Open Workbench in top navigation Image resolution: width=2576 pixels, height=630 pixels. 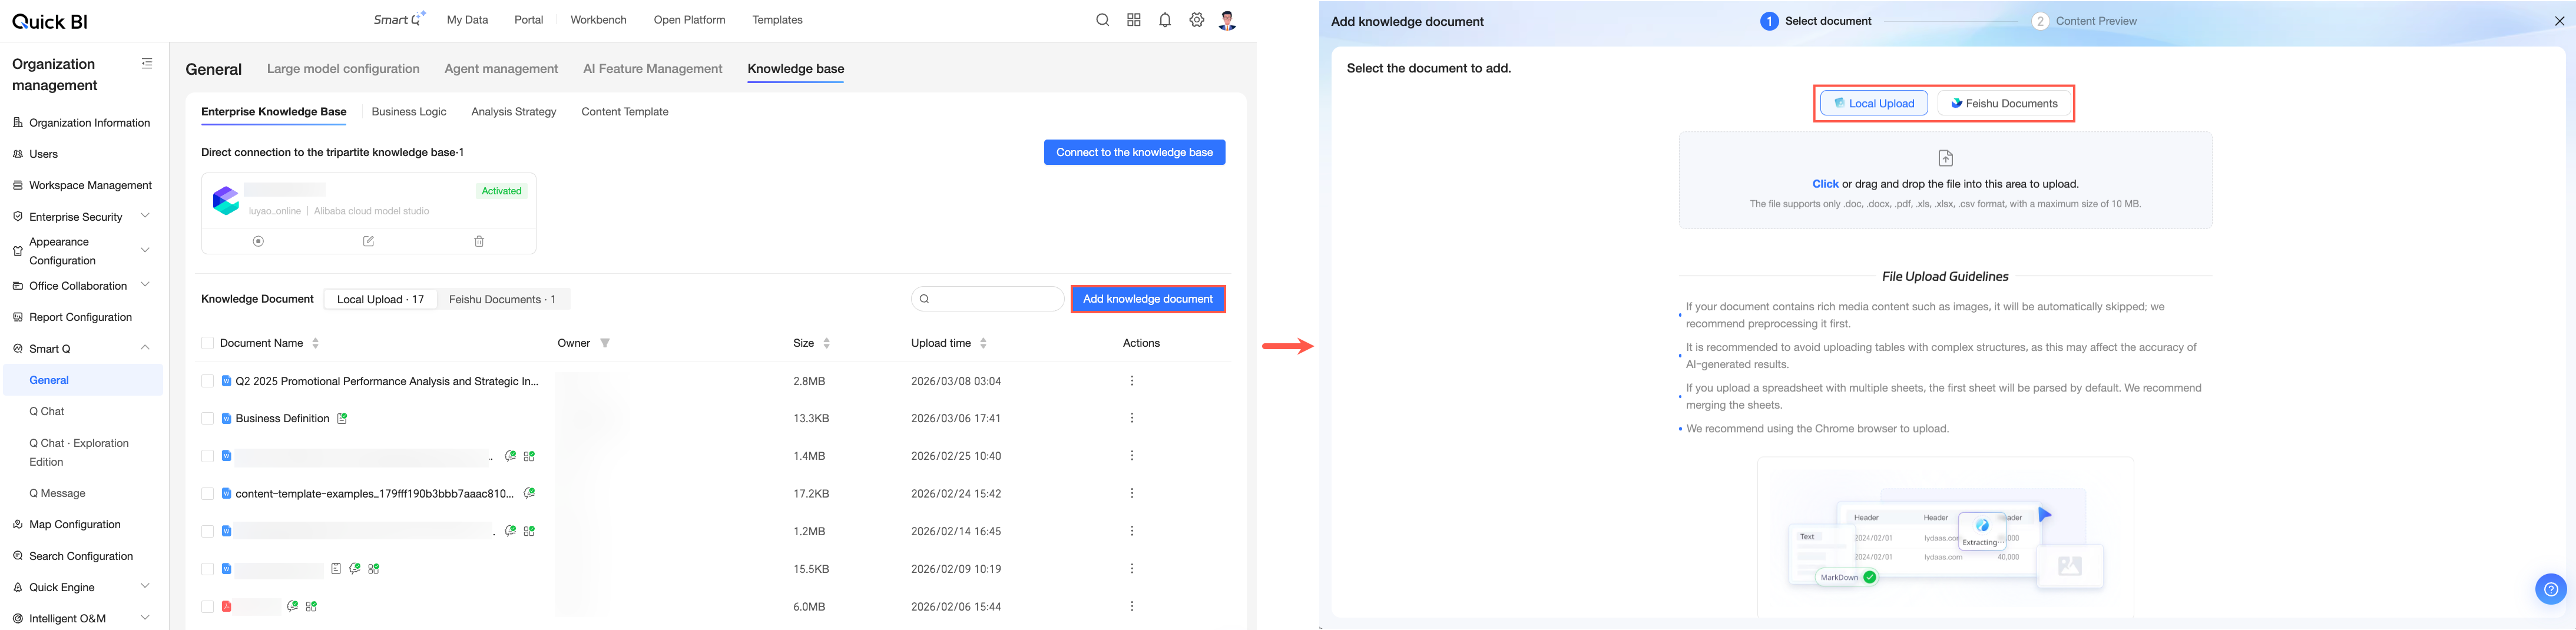598,20
